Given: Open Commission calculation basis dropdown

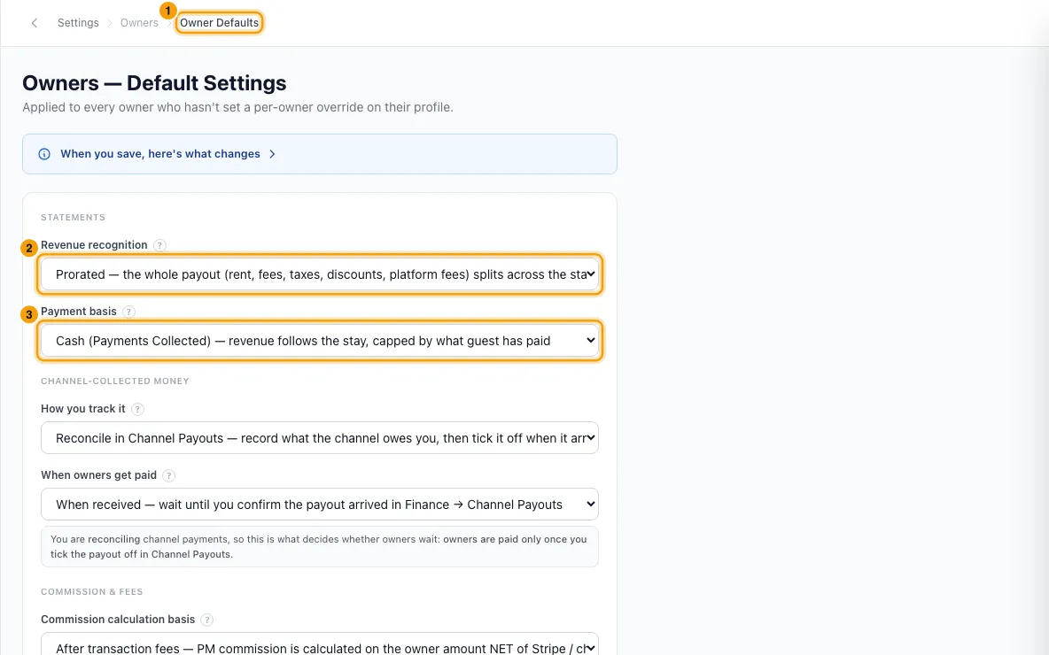Looking at the screenshot, I should [320, 644].
